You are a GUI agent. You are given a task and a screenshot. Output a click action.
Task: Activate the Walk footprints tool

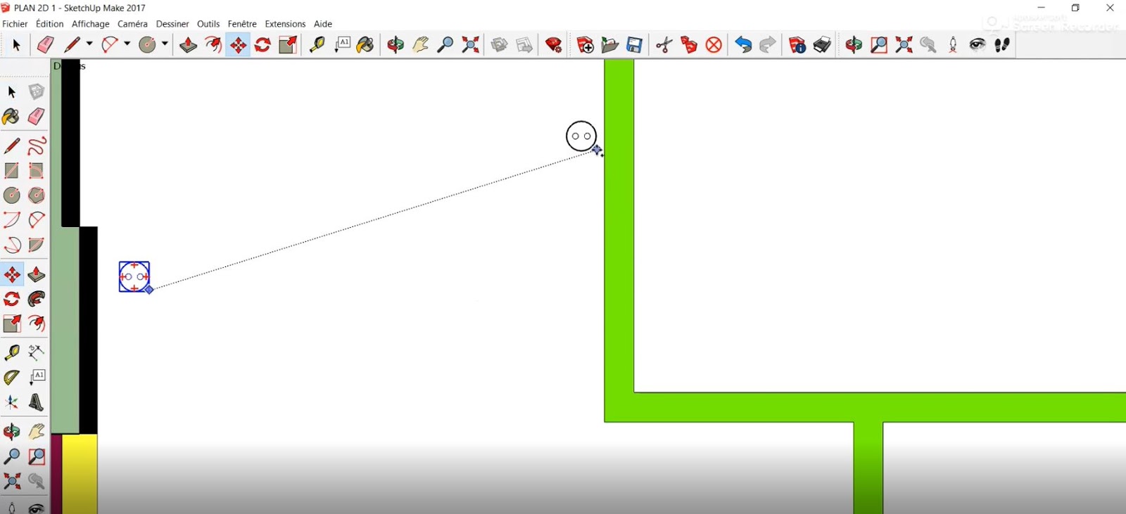coord(1002,45)
